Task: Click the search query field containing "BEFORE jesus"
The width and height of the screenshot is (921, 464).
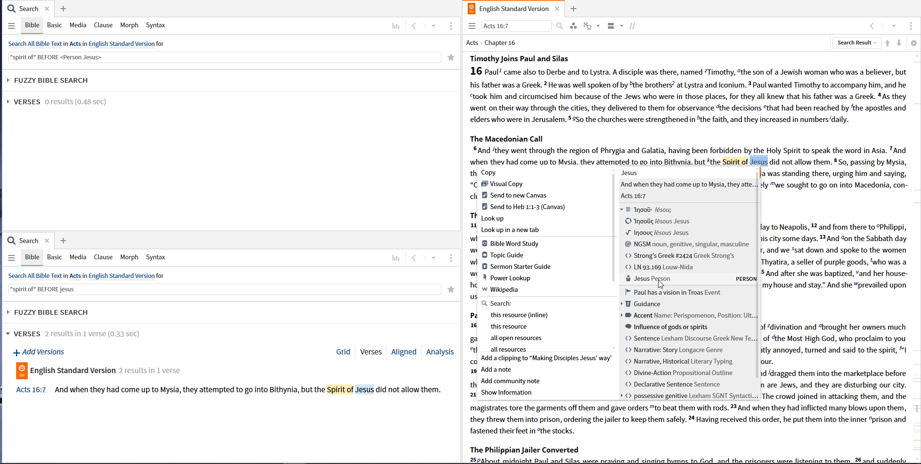Action: 225,289
